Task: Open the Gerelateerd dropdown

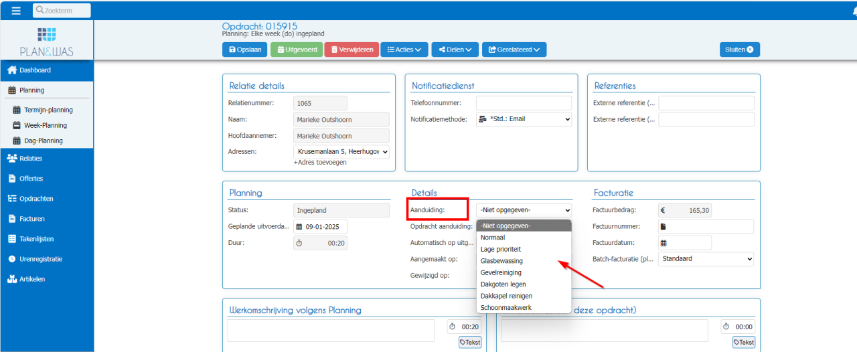Action: coord(514,50)
